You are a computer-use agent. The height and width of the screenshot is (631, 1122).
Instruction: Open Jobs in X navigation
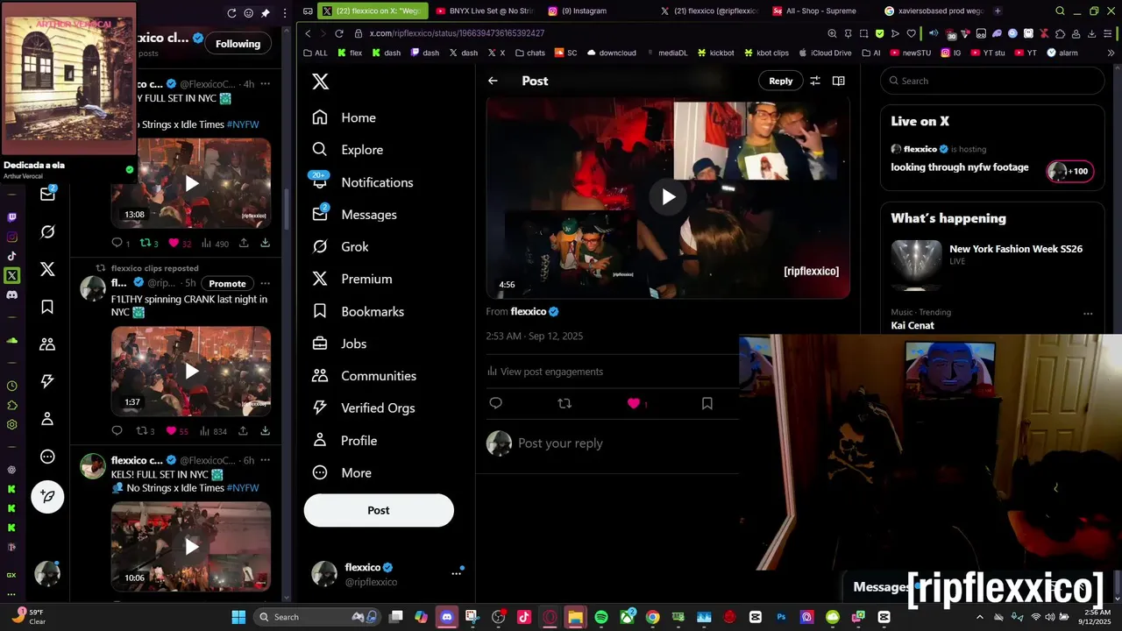(x=340, y=344)
